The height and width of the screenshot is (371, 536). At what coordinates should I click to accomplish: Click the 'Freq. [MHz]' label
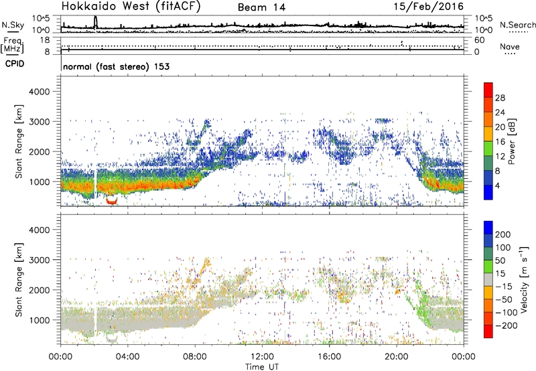coord(12,46)
